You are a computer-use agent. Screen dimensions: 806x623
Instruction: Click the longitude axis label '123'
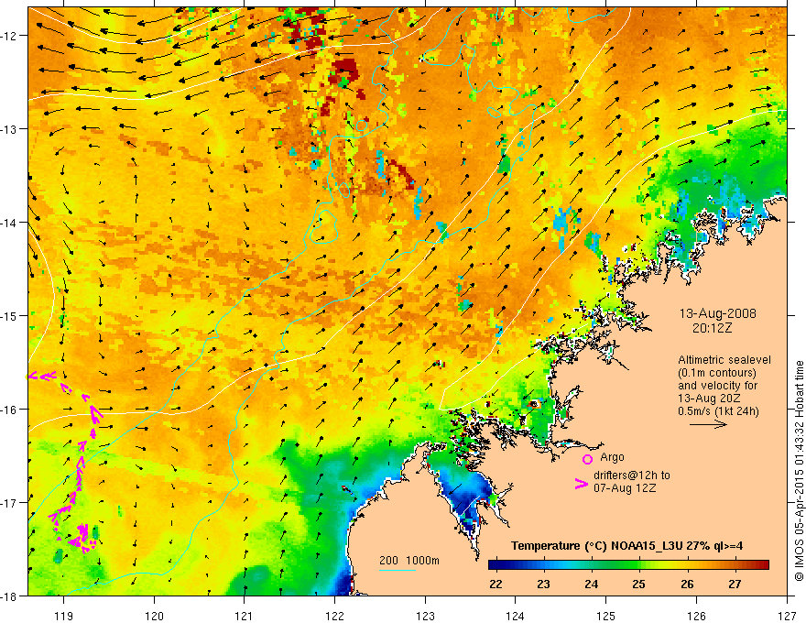[425, 616]
